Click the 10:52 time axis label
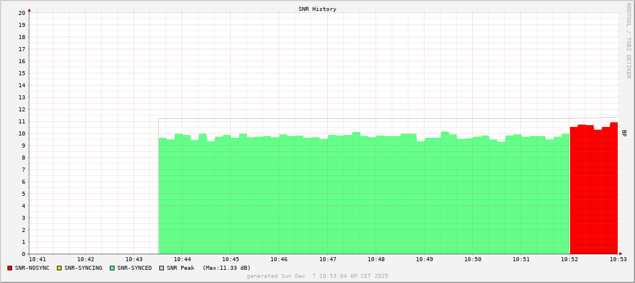The image size is (635, 283). 570,260
